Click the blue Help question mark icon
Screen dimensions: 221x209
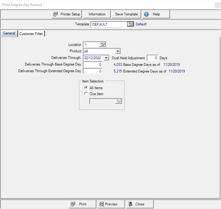(146, 14)
